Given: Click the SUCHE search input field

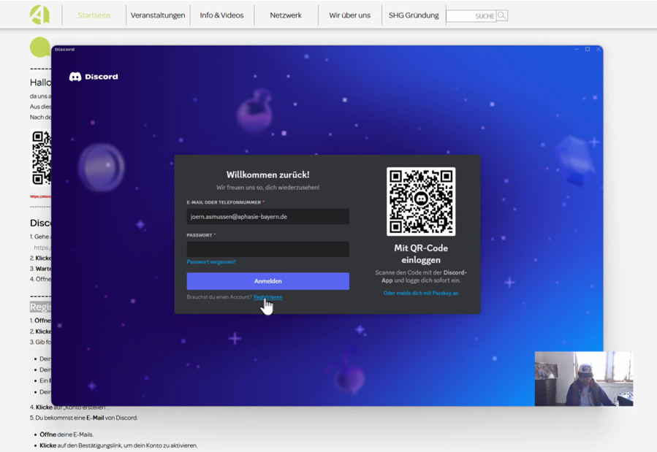Looking at the screenshot, I should tap(471, 15).
